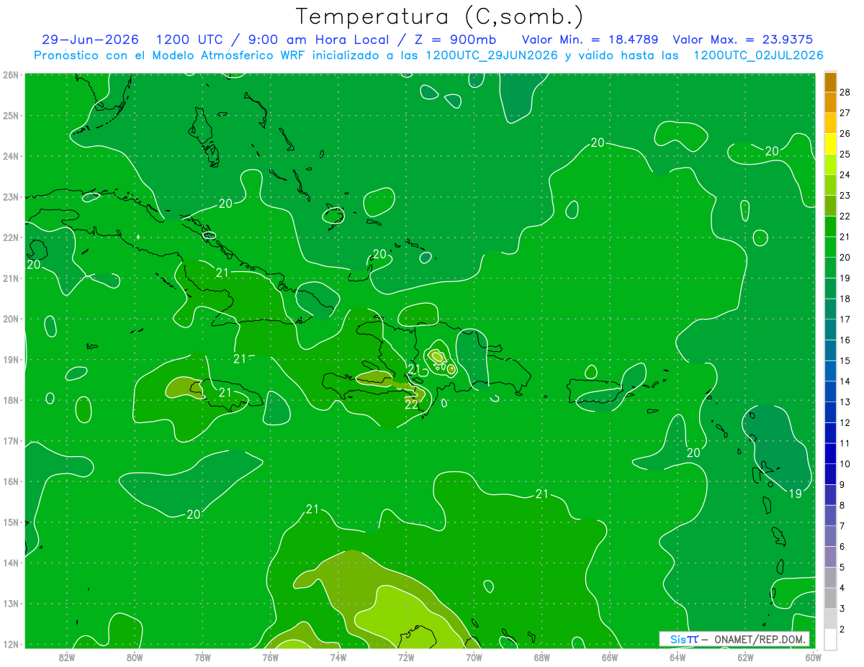
Task: Click the "80W" longitude axis label
Action: point(135,657)
